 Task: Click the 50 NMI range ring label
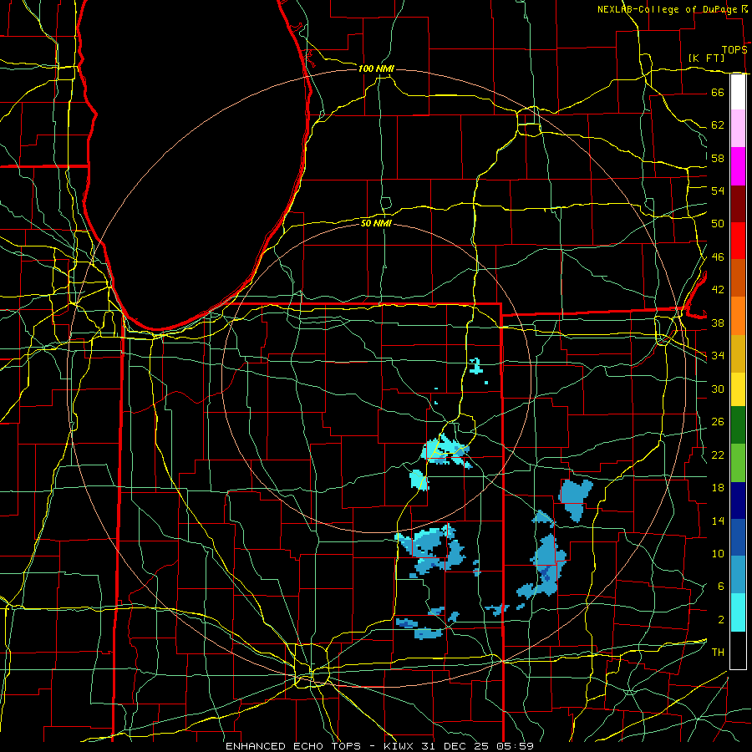pyautogui.click(x=376, y=223)
